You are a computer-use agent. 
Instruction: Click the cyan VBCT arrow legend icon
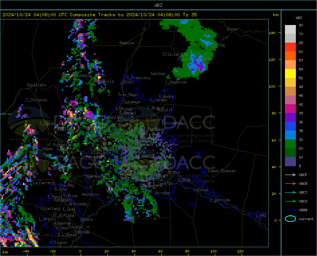tap(290, 192)
